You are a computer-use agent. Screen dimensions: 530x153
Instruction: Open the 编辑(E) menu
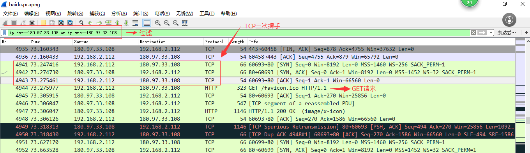coord(32,14)
